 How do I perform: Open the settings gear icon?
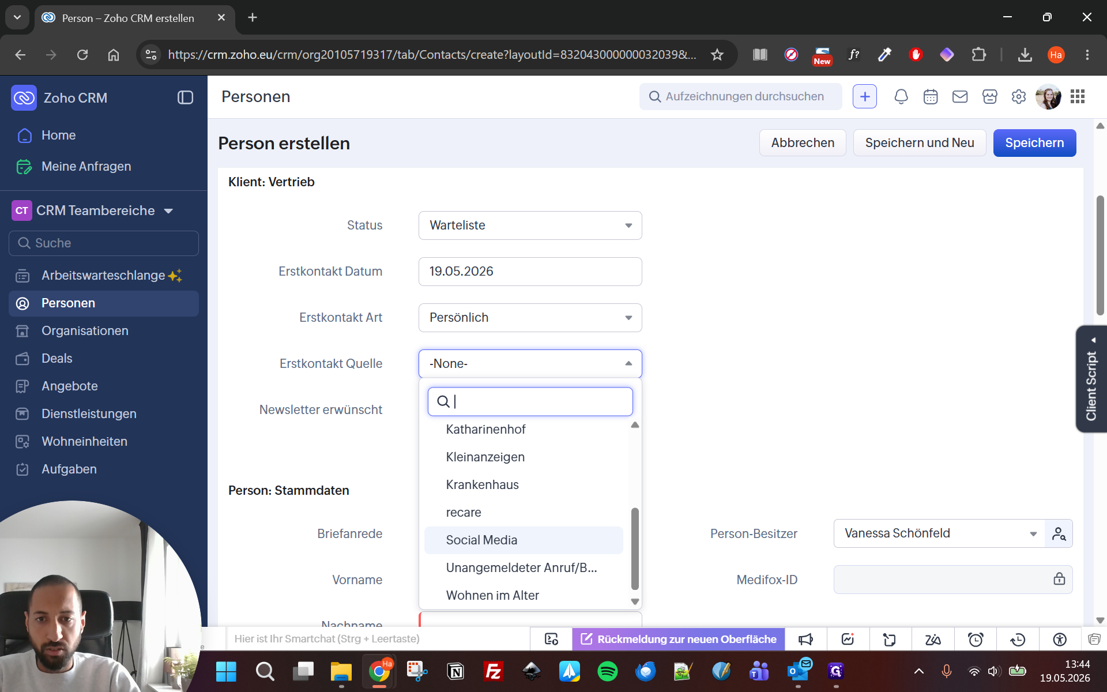pyautogui.click(x=1019, y=97)
